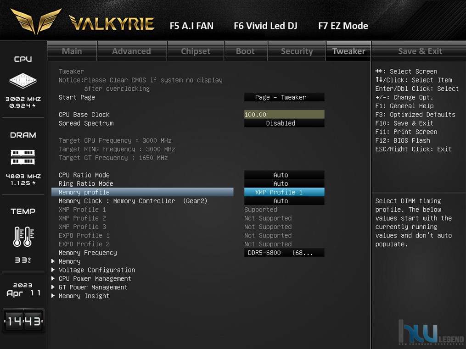The width and height of the screenshot is (466, 349).
Task: Click F3: Optimized Defaults help line
Action: click(x=415, y=115)
